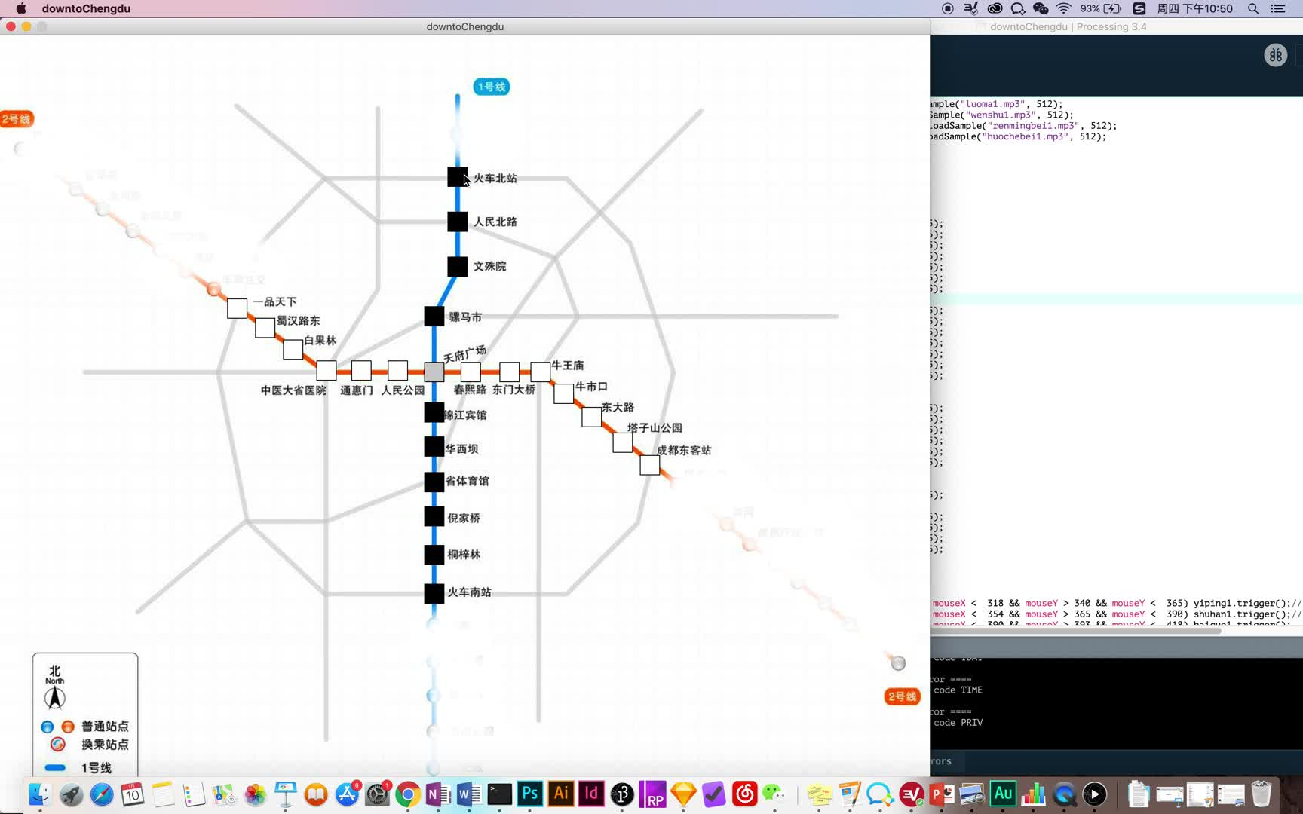
Task: Click the 桐梓林 station square
Action: (x=434, y=555)
